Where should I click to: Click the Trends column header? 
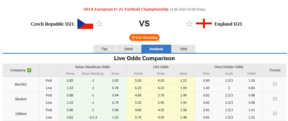tap(275, 70)
